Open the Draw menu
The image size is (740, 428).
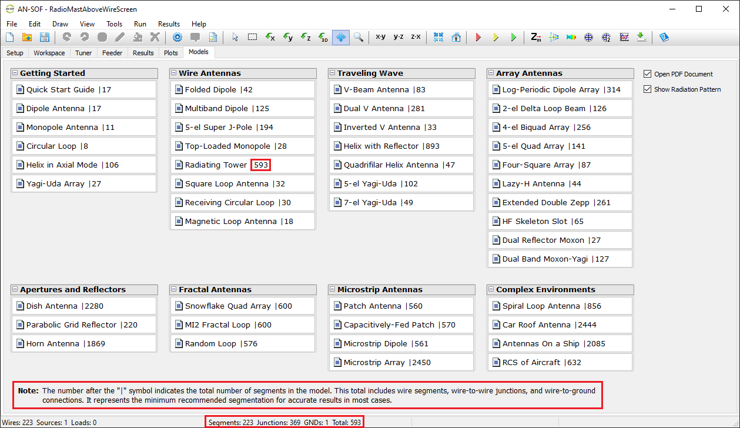60,24
